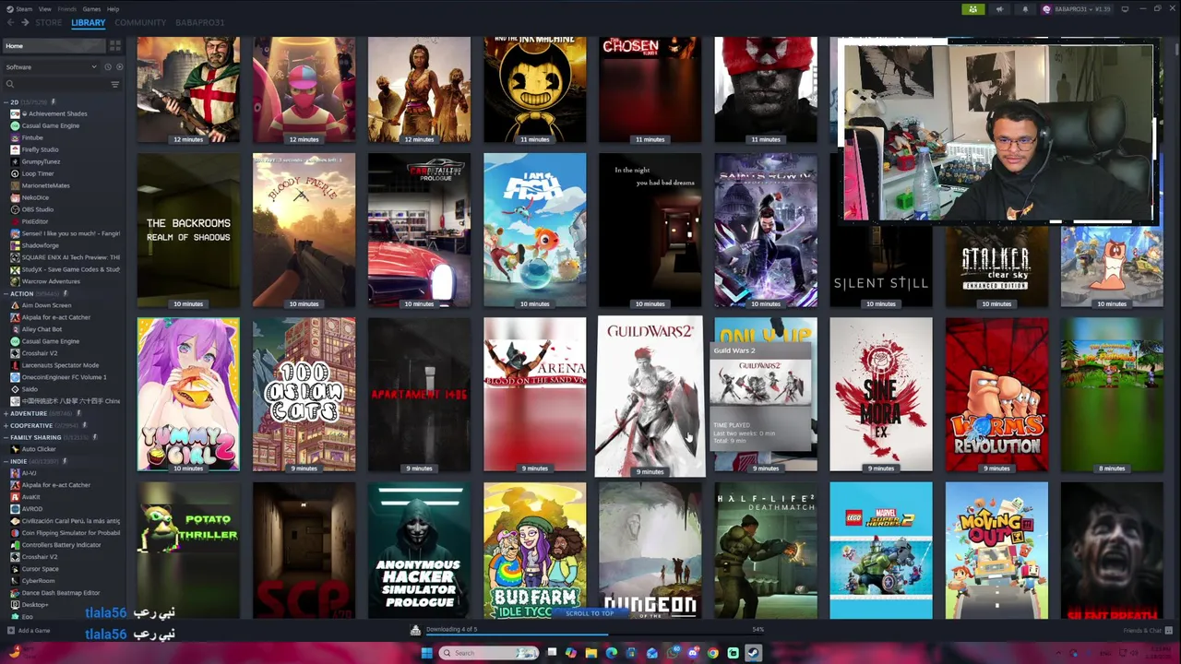
Task: Switch to the STORE tab
Action: pos(49,22)
